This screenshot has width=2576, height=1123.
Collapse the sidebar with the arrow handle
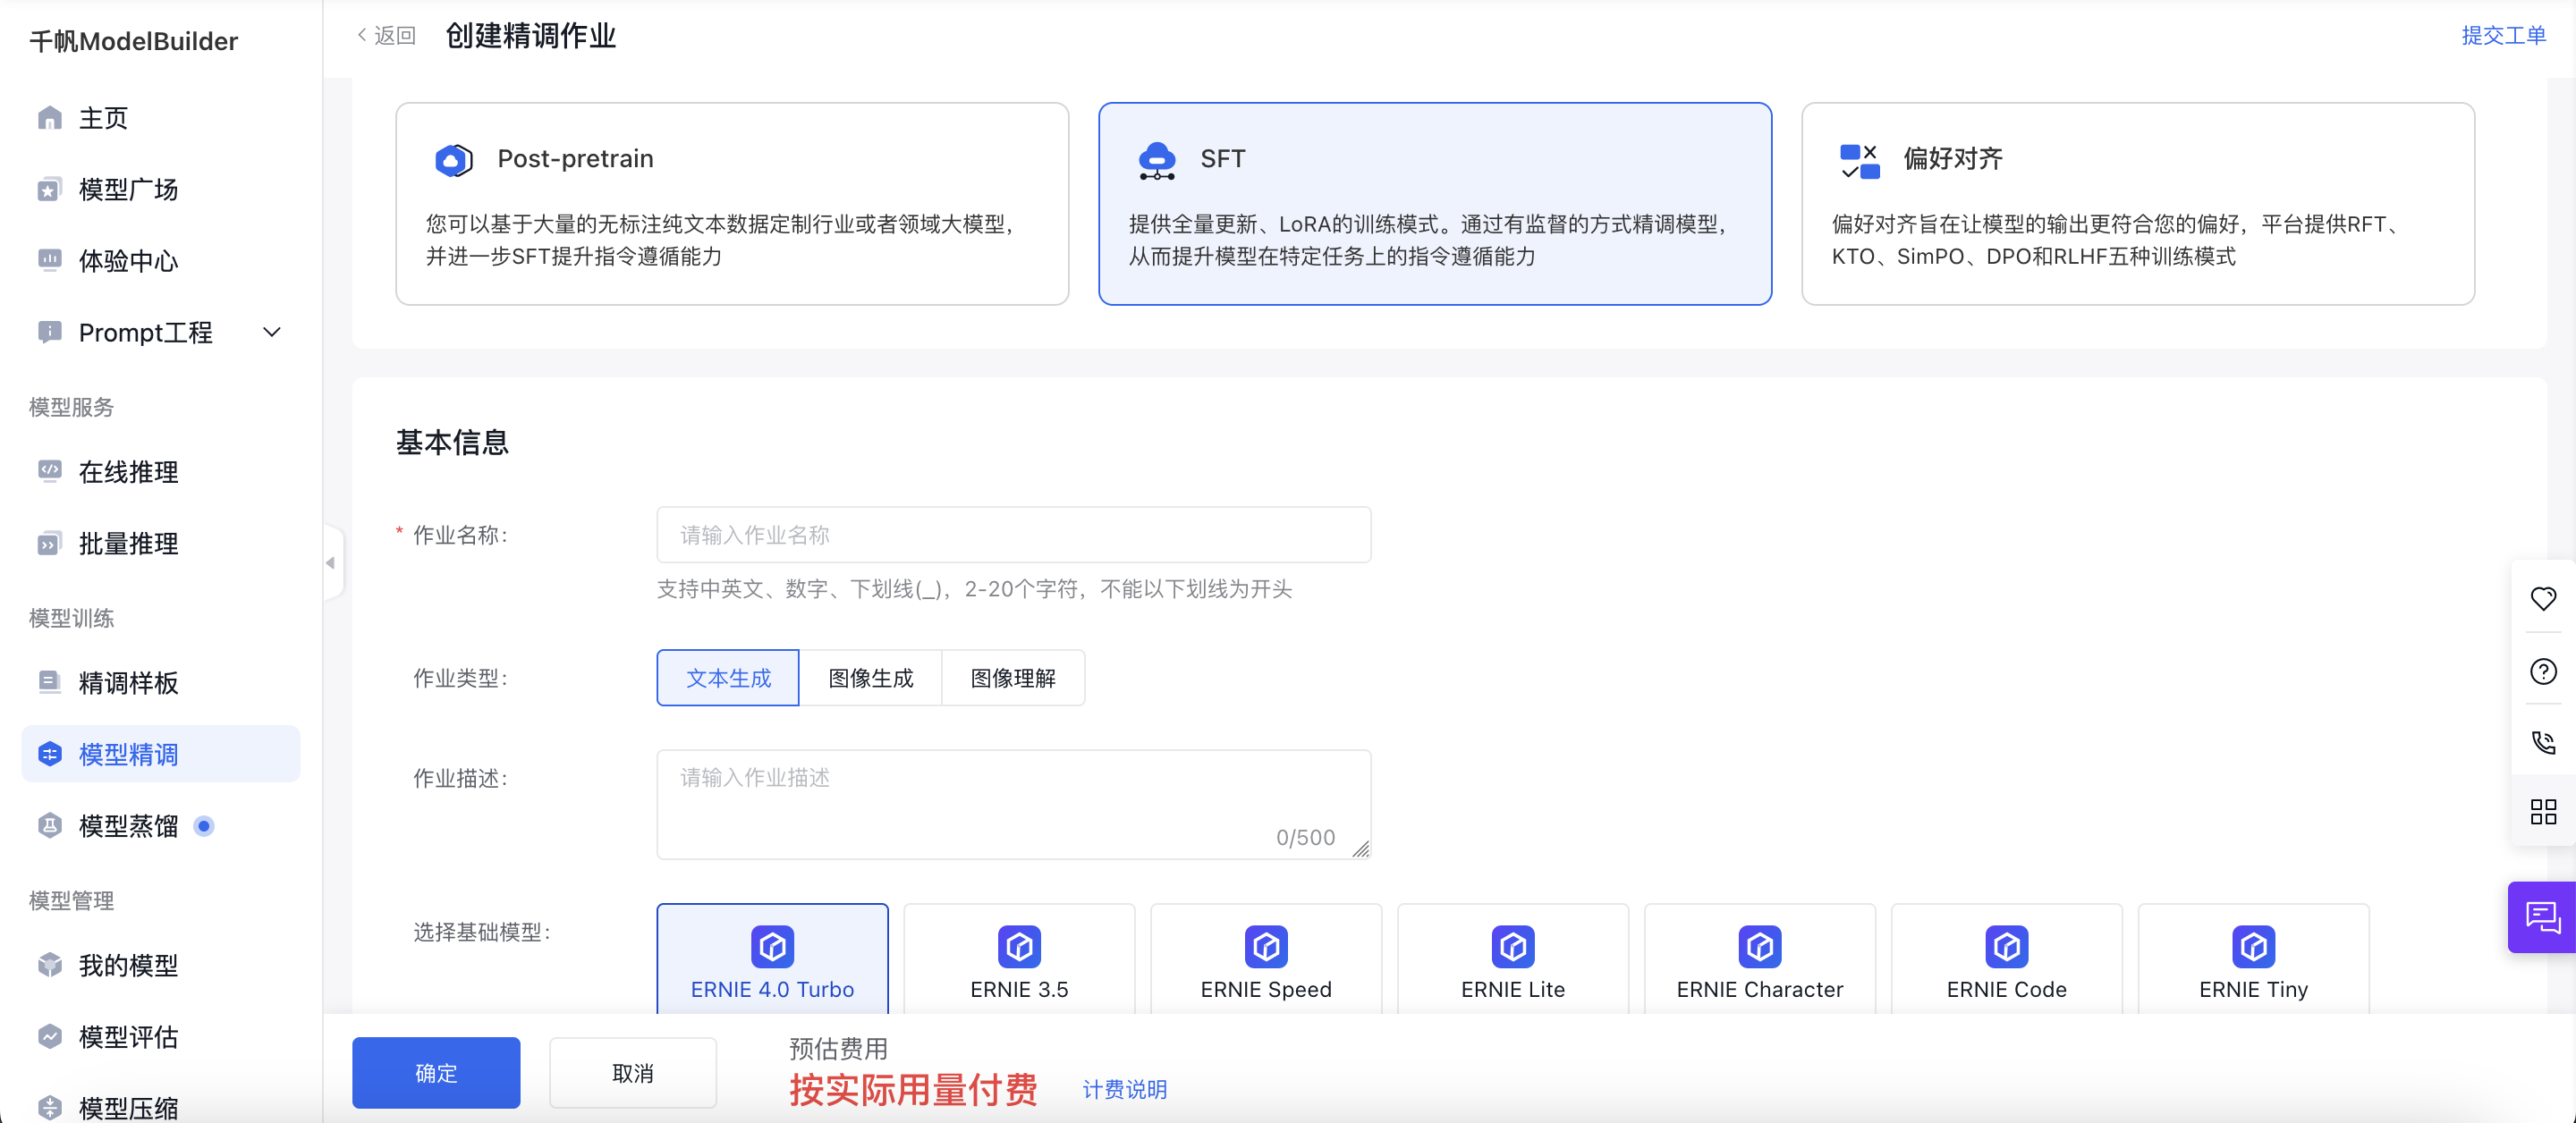pyautogui.click(x=331, y=563)
